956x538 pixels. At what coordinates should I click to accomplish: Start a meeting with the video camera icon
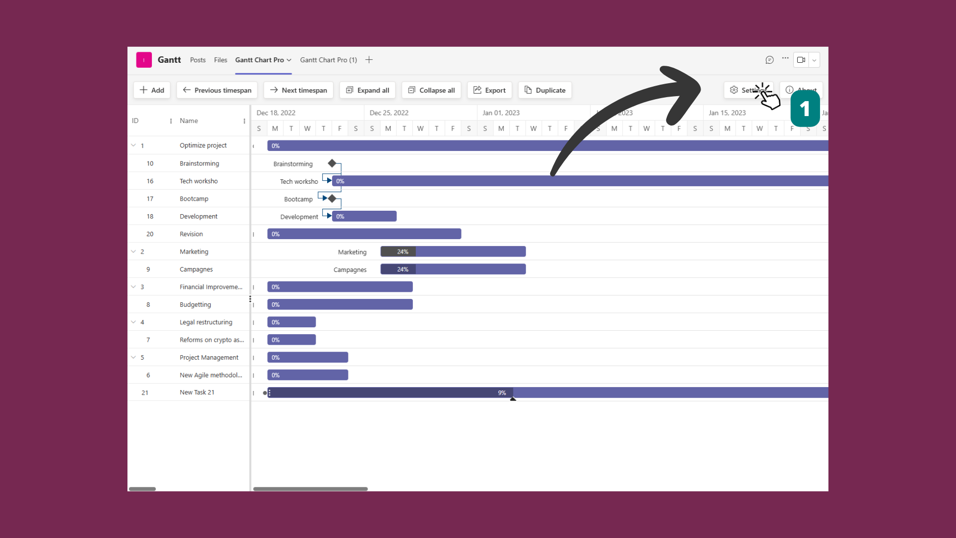point(801,60)
